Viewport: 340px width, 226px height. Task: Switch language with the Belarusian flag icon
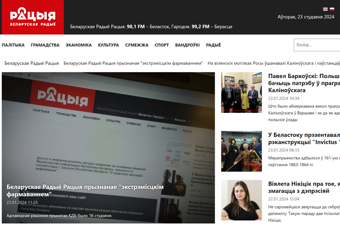coord(325,9)
